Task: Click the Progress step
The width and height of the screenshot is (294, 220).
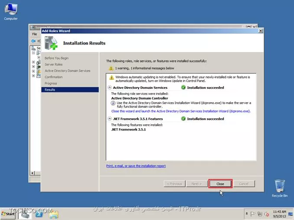Action: pyautogui.click(x=51, y=83)
